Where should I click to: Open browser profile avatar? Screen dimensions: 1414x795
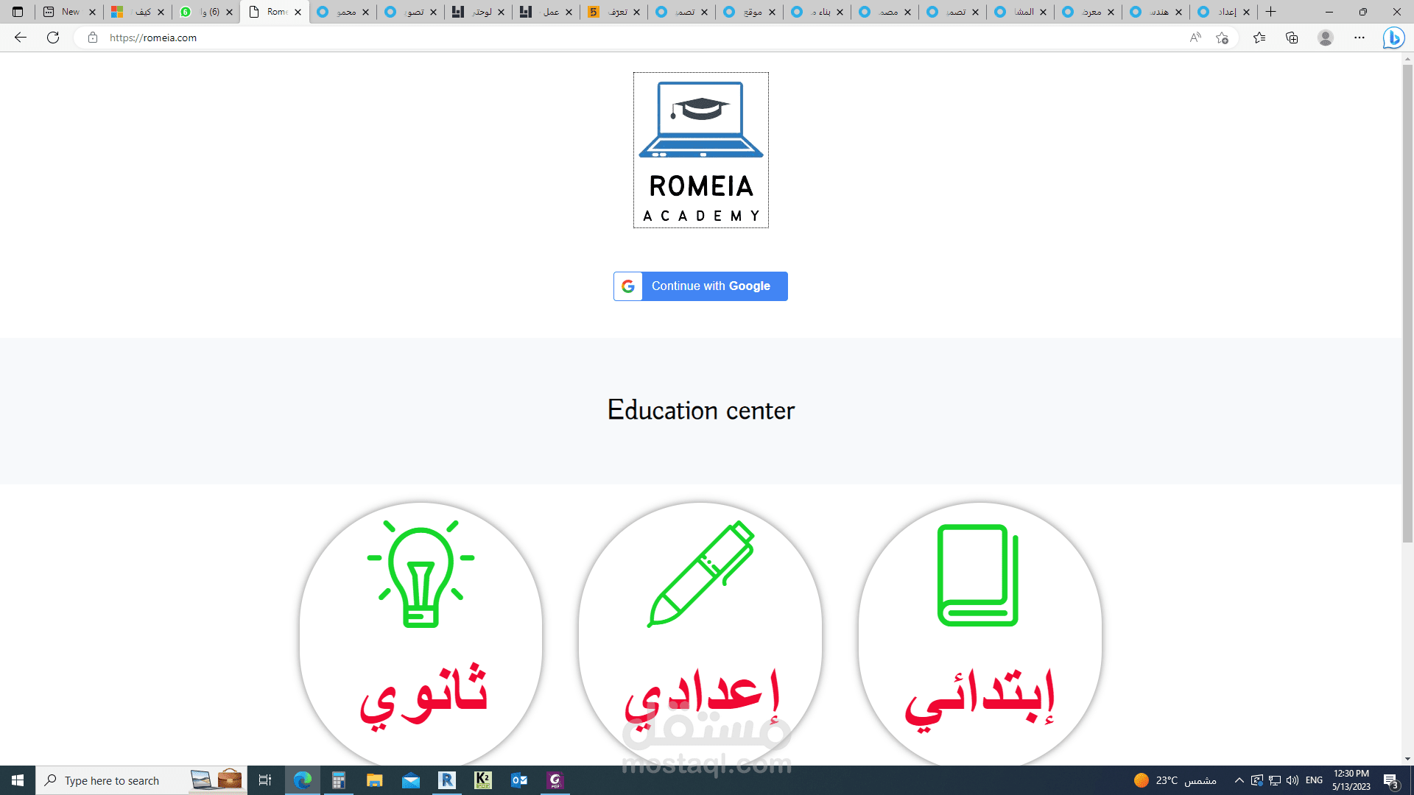click(1326, 38)
